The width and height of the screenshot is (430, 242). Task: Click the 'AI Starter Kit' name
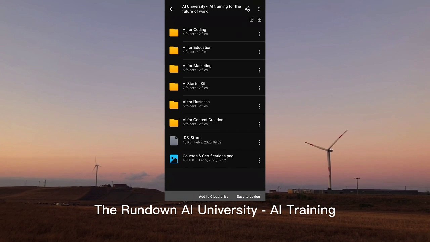pos(194,84)
